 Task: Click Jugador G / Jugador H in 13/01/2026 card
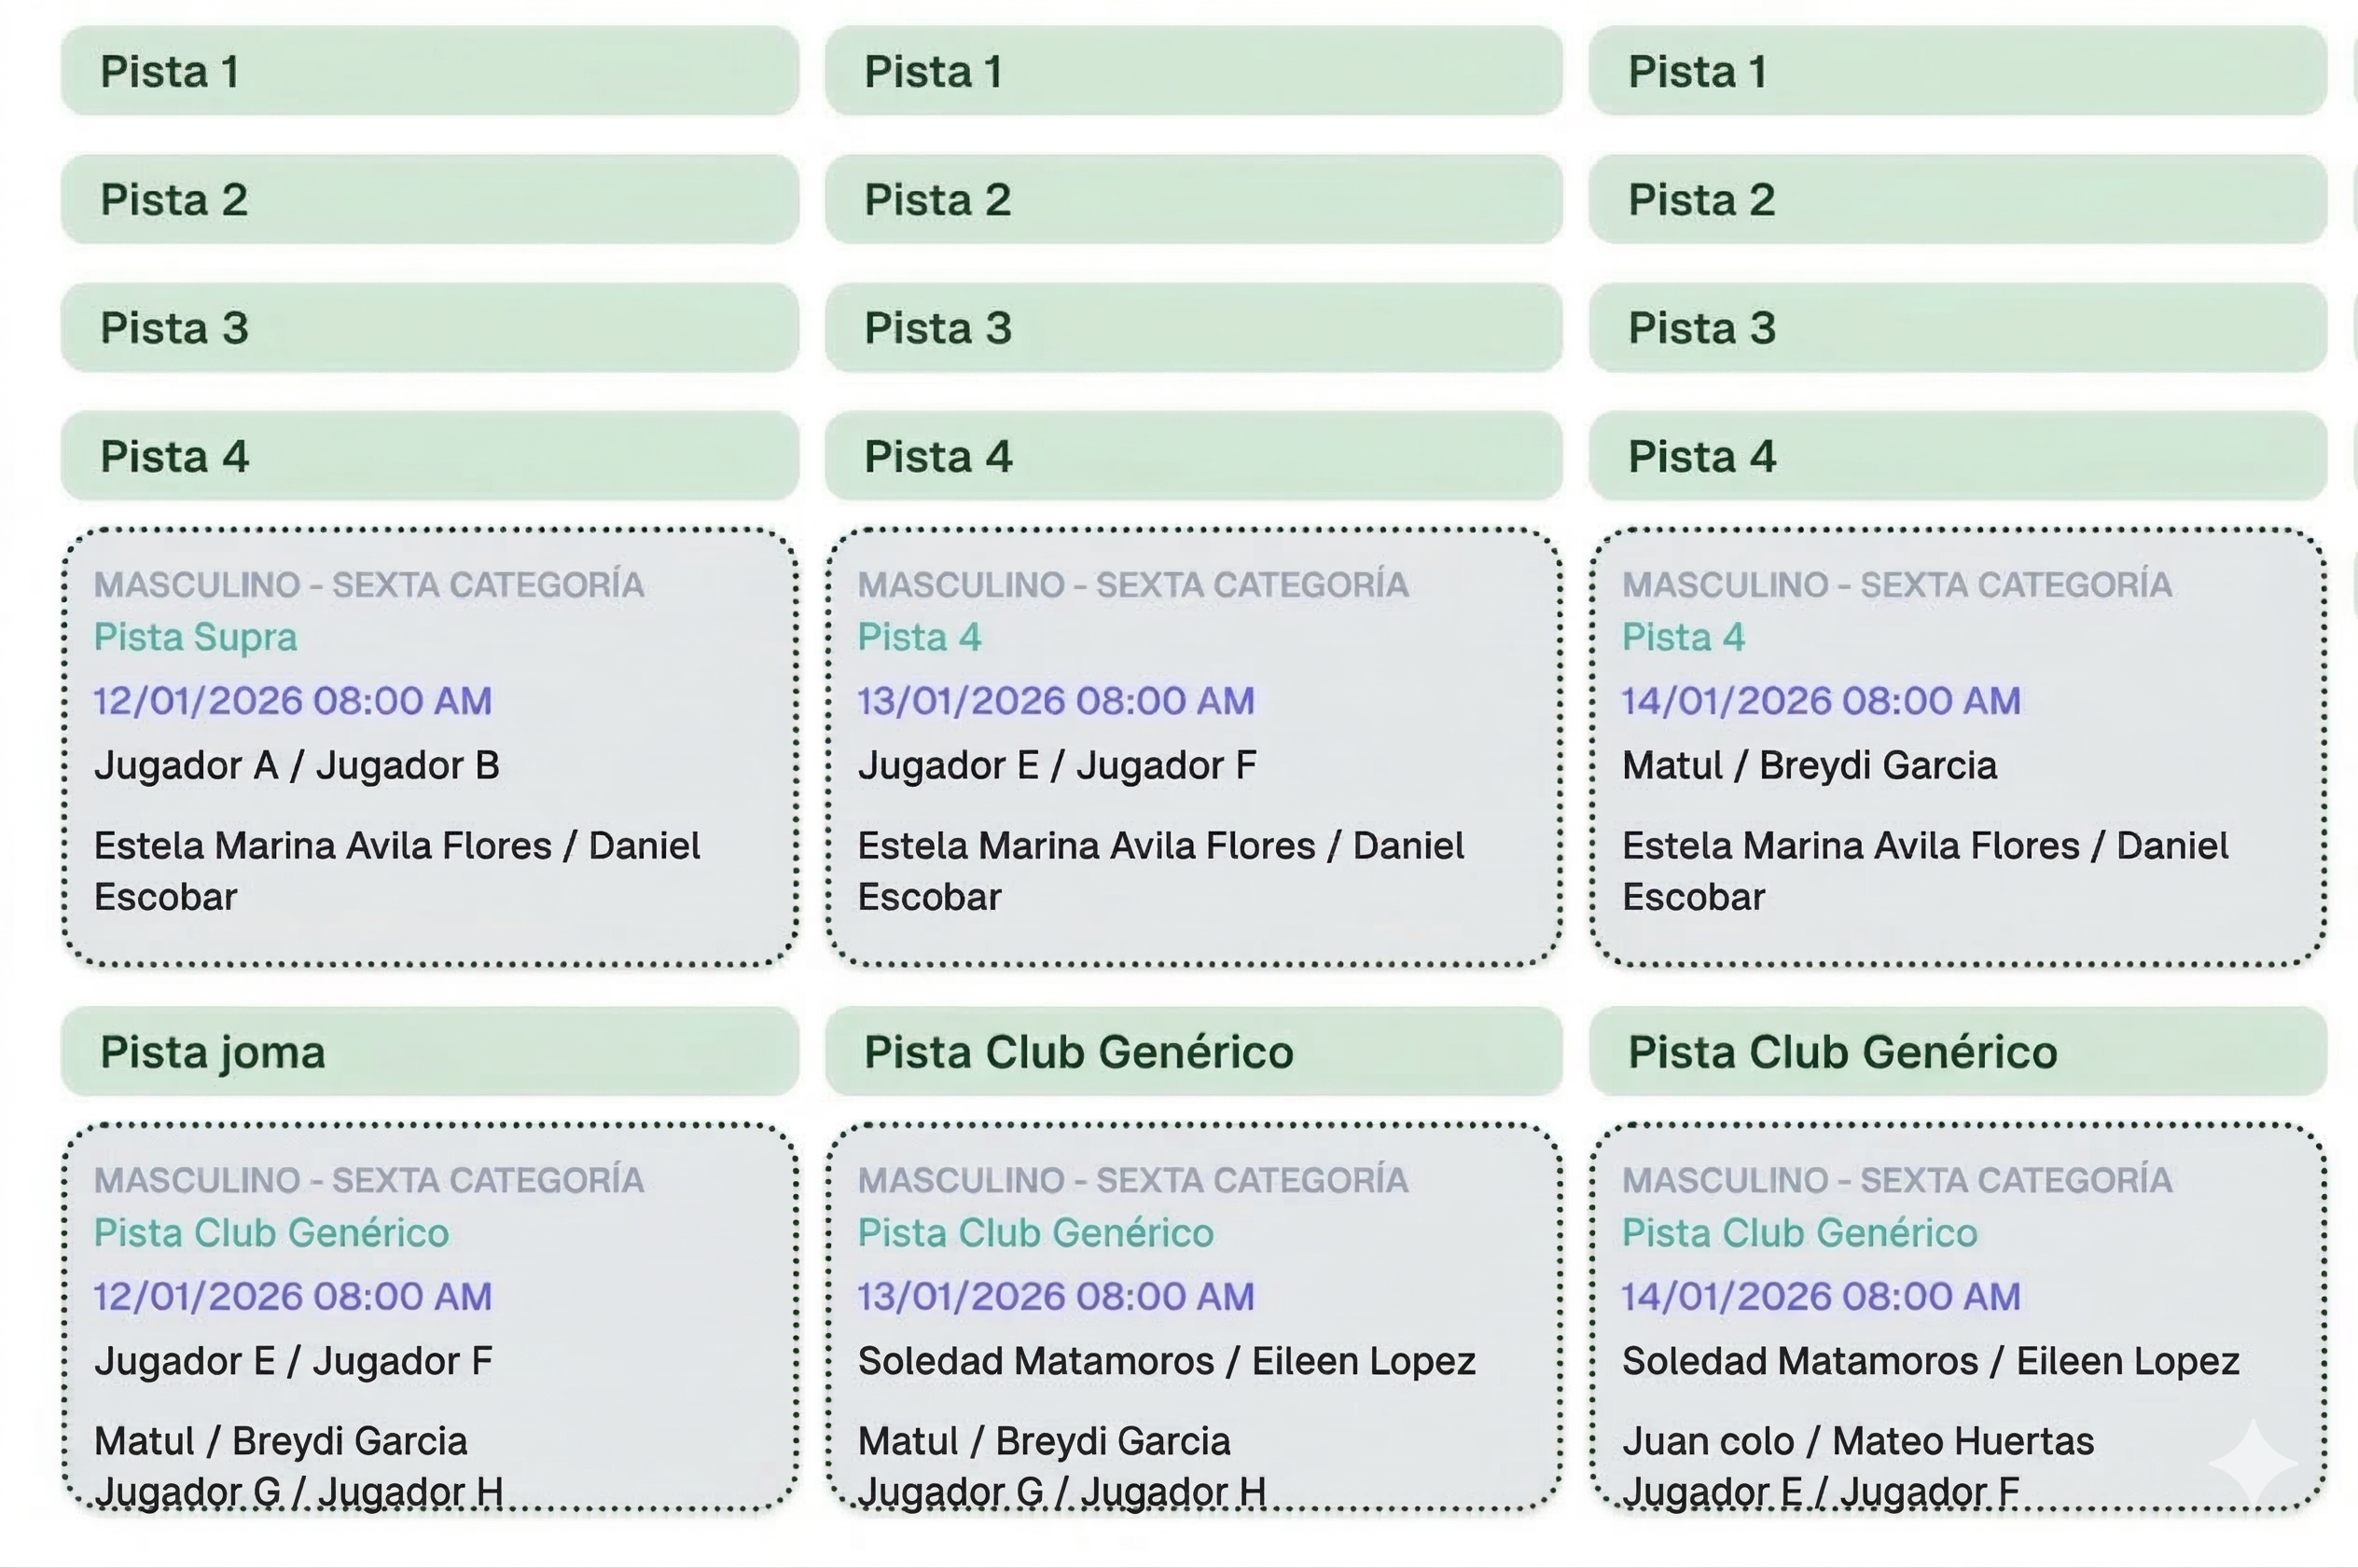click(x=1061, y=1492)
